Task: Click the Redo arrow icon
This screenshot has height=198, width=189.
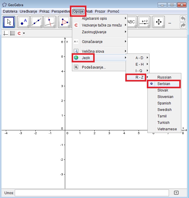Action: pyautogui.click(x=183, y=25)
